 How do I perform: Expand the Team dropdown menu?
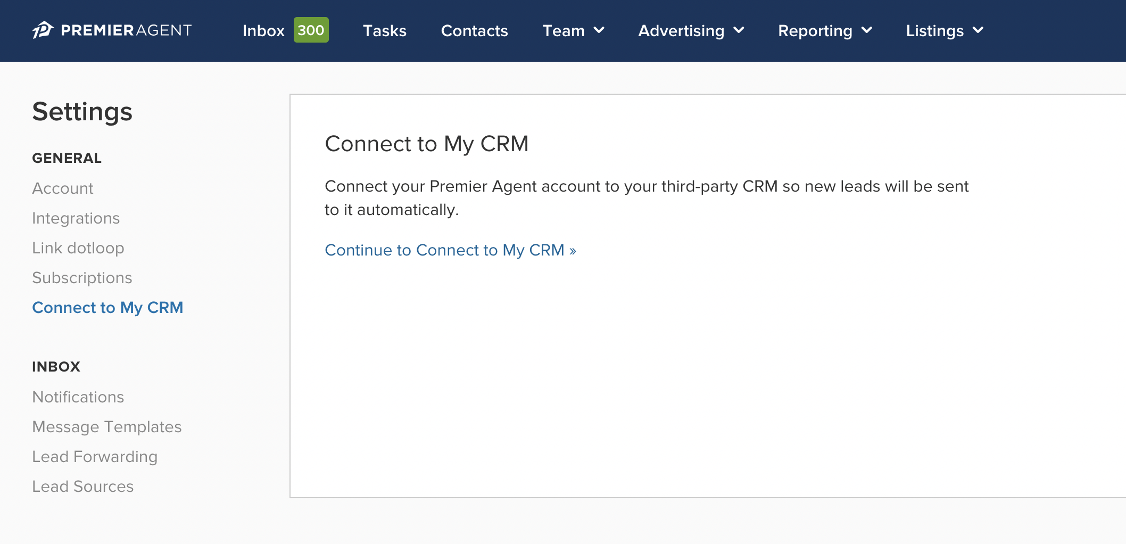coord(574,31)
